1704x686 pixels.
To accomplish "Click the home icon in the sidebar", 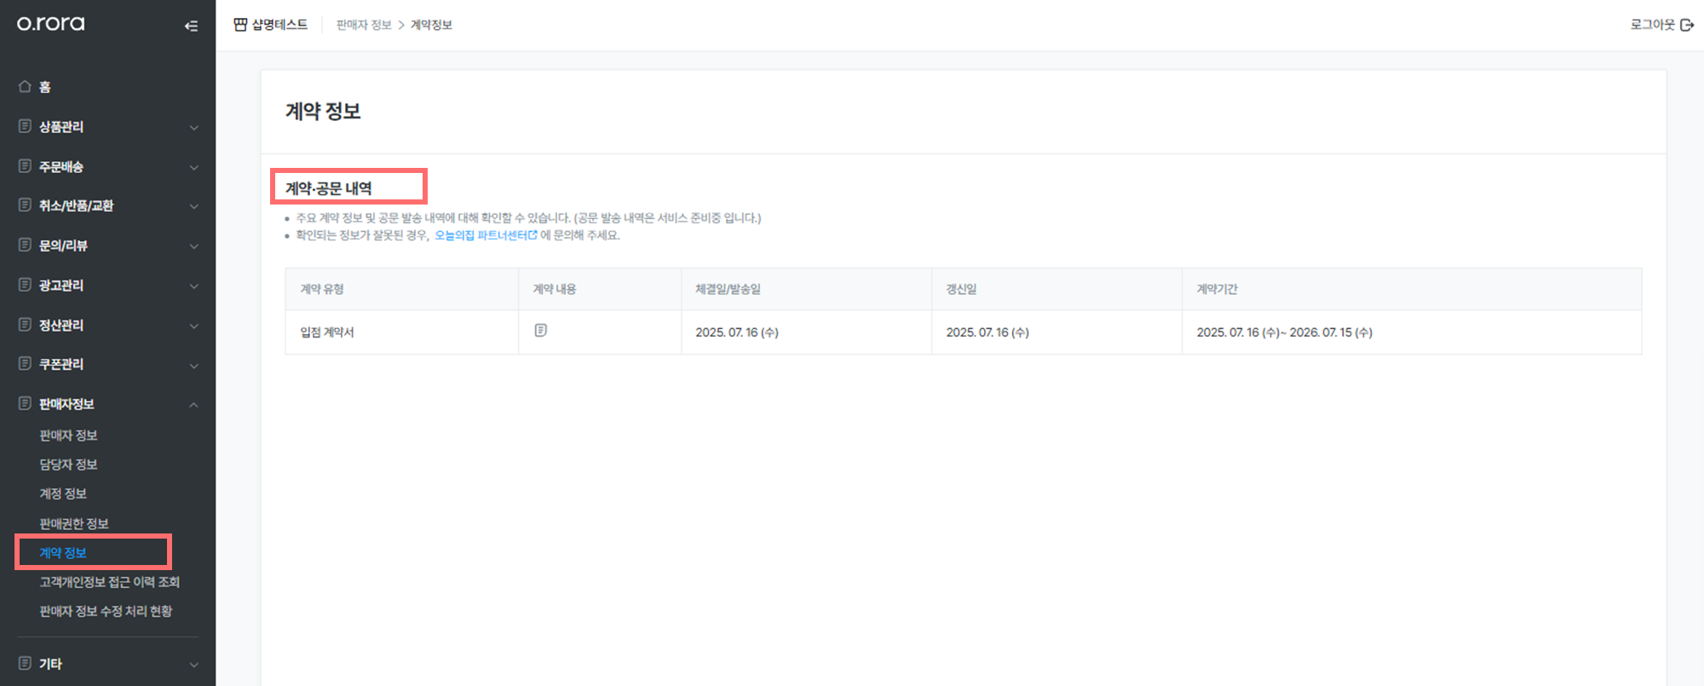I will pyautogui.click(x=25, y=86).
